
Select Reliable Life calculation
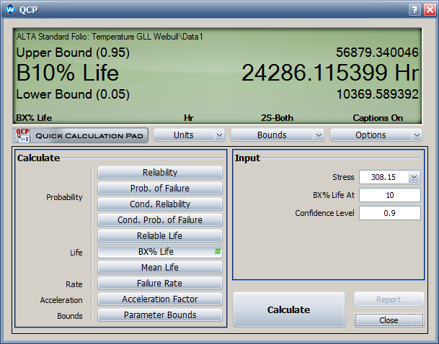tap(159, 236)
